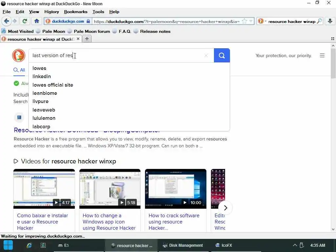Open a new tab with plus button
Image resolution: width=336 pixels, height=252 pixels.
(87, 39)
